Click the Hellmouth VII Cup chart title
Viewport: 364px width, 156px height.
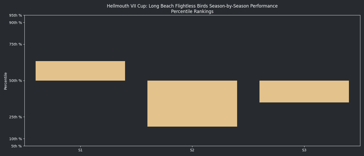click(x=192, y=6)
